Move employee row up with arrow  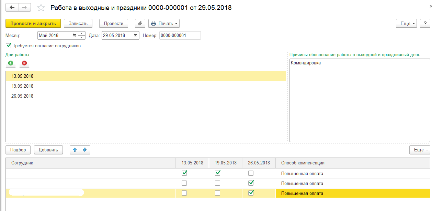click(75, 150)
